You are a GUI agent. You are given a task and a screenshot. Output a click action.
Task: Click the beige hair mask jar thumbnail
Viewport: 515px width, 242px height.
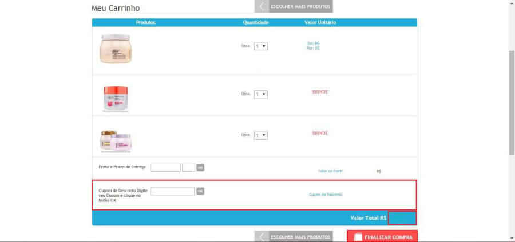[116, 48]
